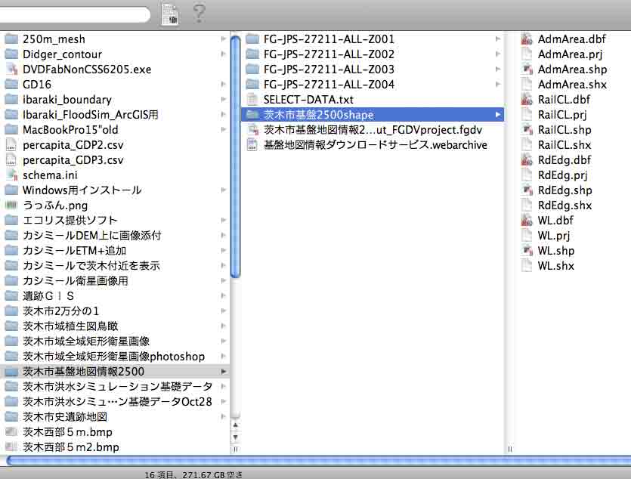Click column resize handle below first column scrollbar
631x479 pixels.
[236, 450]
